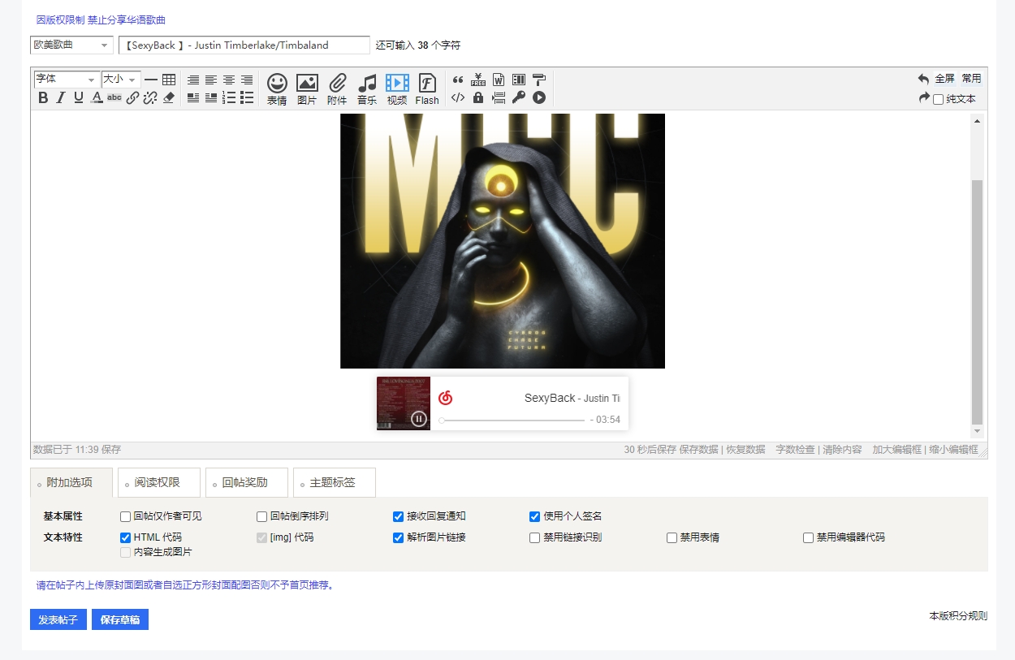Insert an image with 图片 icon
The image size is (1015, 660).
click(x=307, y=88)
